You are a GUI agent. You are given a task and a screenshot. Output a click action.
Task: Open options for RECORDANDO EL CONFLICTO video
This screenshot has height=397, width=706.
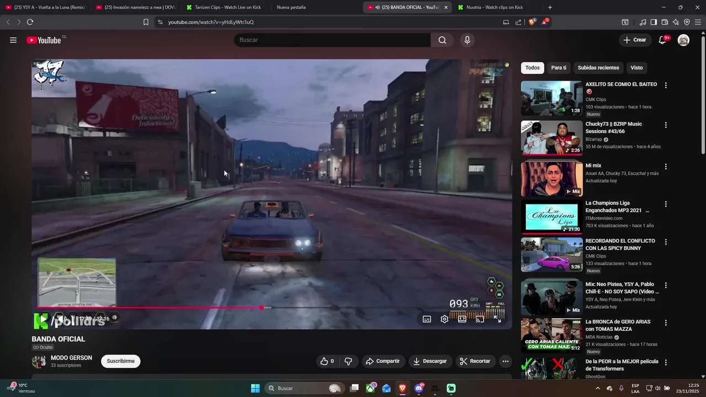point(666,242)
